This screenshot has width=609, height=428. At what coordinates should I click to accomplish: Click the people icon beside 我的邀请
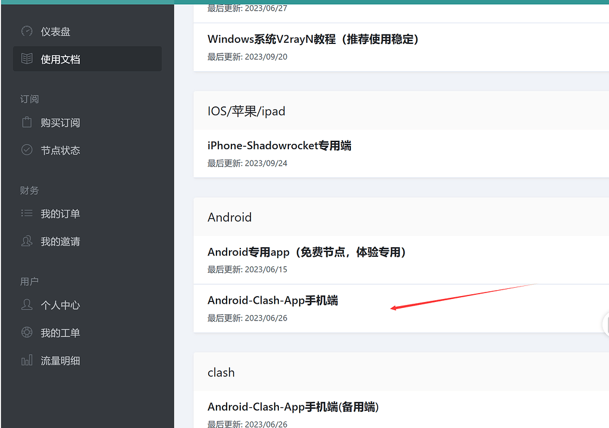tap(27, 241)
